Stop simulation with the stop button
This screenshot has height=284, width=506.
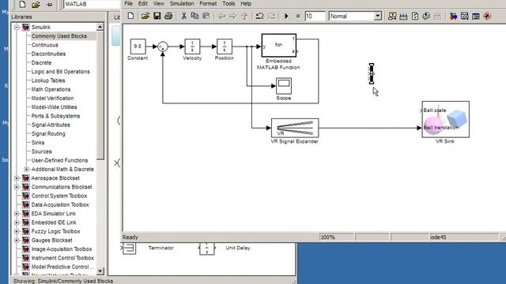(298, 16)
